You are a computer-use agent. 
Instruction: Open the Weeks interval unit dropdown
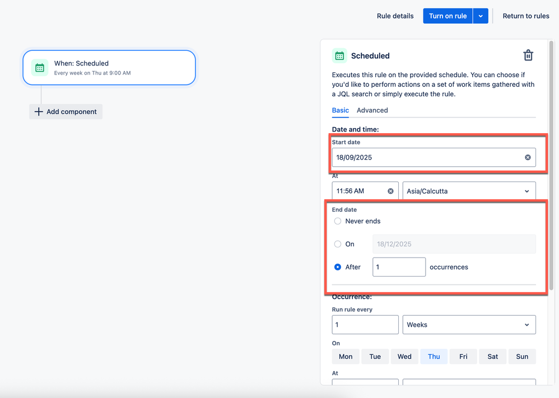469,325
